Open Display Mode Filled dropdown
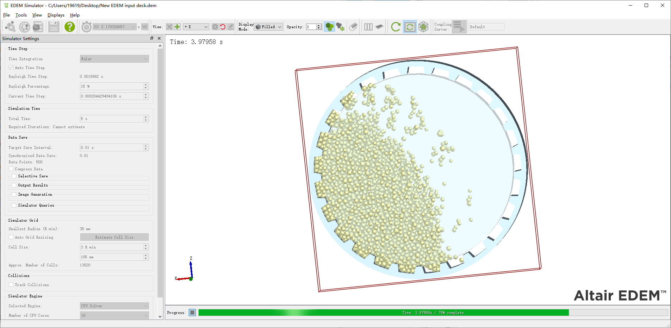The image size is (671, 328). (x=268, y=27)
